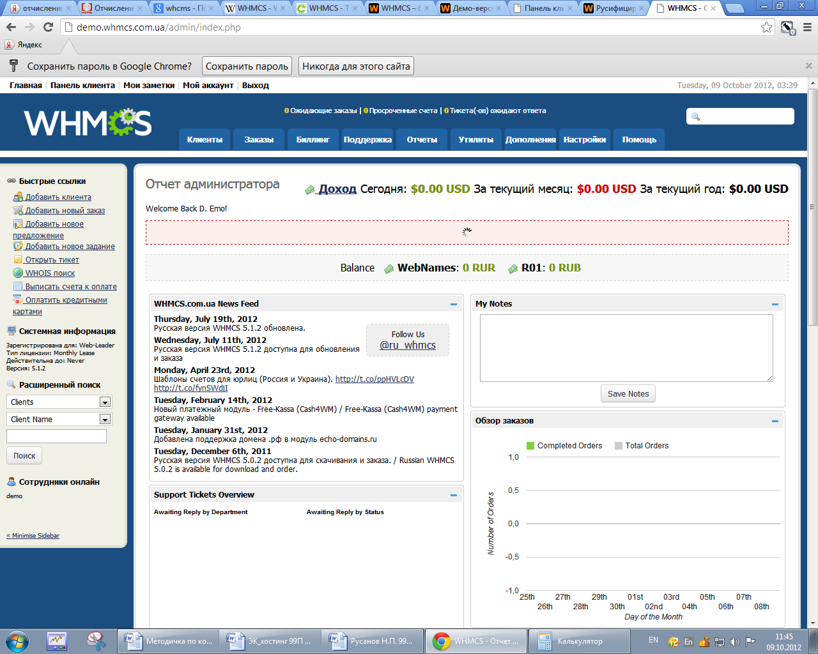This screenshot has width=818, height=654.
Task: Click Сохранить пароль button
Action: coord(247,66)
